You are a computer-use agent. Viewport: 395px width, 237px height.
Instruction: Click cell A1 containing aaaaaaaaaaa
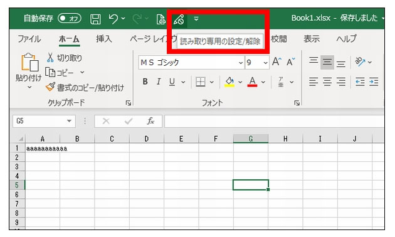click(43, 148)
